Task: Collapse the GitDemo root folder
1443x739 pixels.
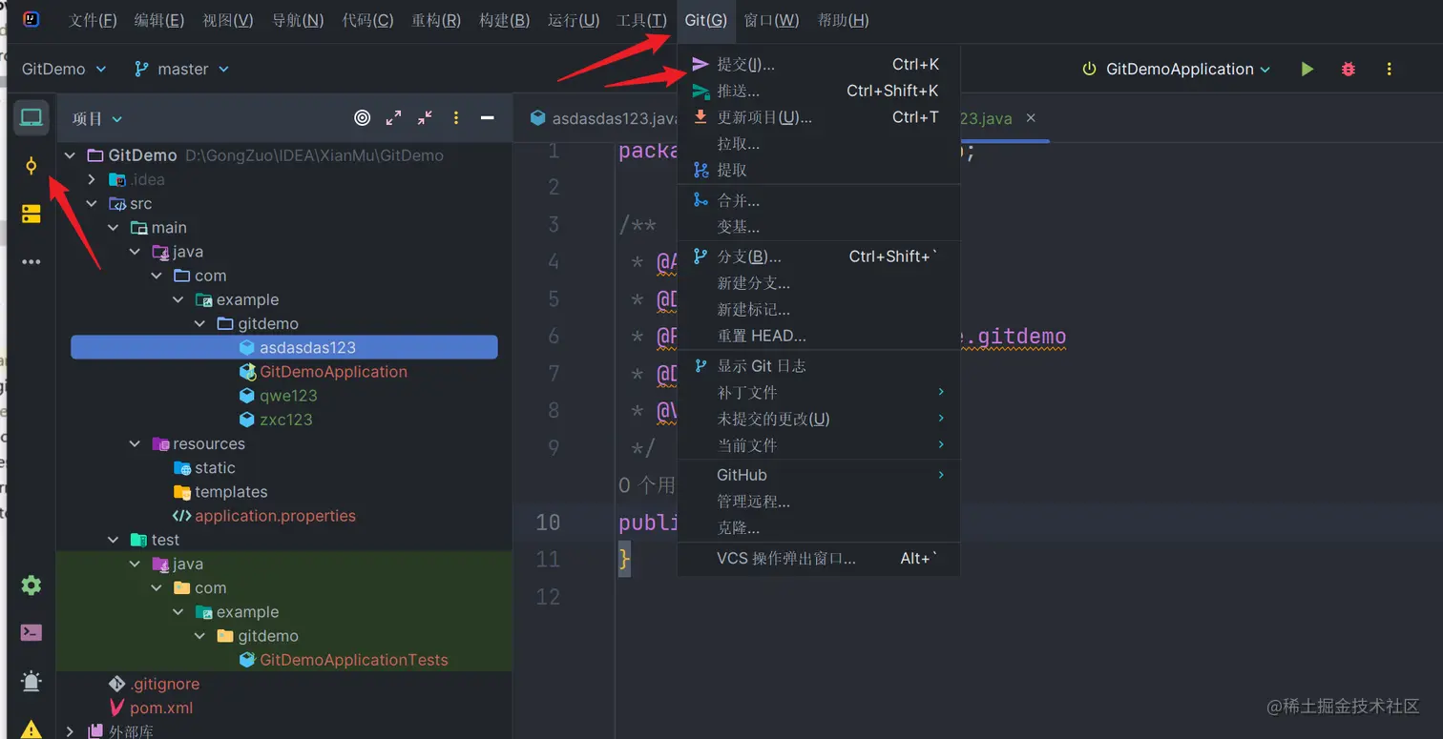Action: 70,154
